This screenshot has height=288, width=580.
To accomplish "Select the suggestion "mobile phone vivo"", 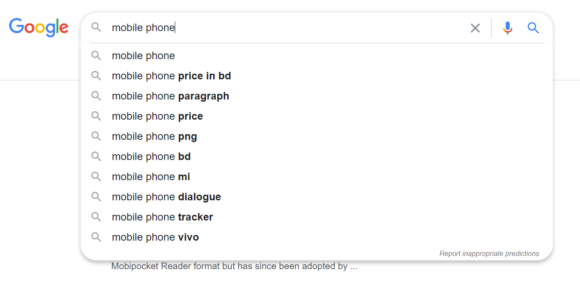I will 156,237.
